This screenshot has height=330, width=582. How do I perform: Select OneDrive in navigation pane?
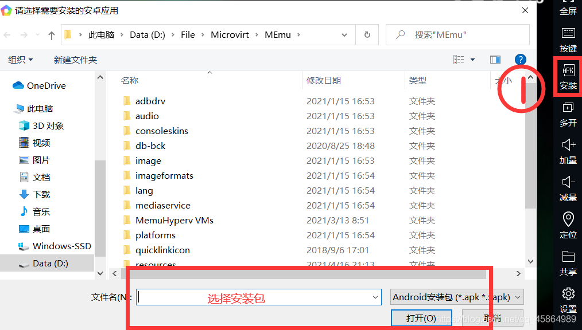[39, 85]
